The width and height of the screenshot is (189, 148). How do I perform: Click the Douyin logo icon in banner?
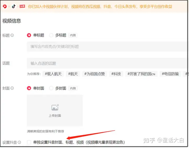pyautogui.click(x=14, y=6)
